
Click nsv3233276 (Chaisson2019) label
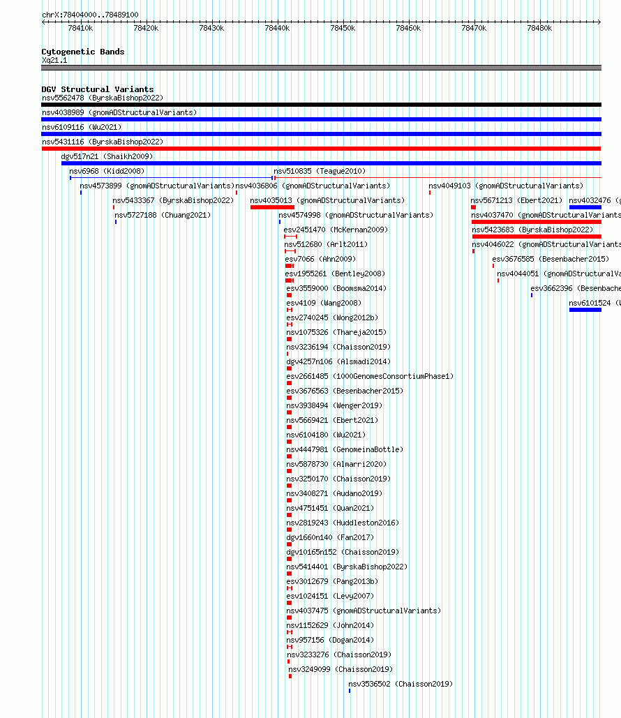pyautogui.click(x=339, y=655)
